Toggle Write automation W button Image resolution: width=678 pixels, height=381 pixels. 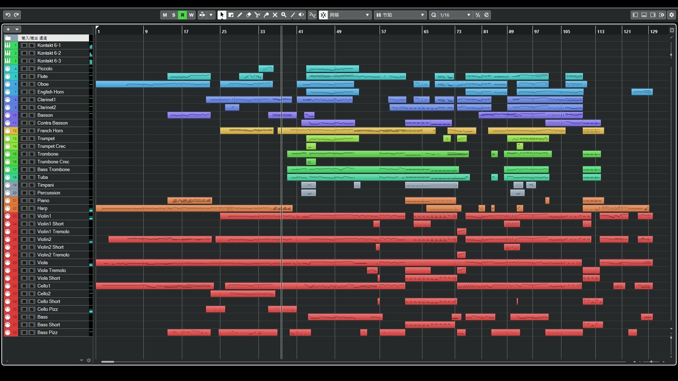[x=191, y=15]
